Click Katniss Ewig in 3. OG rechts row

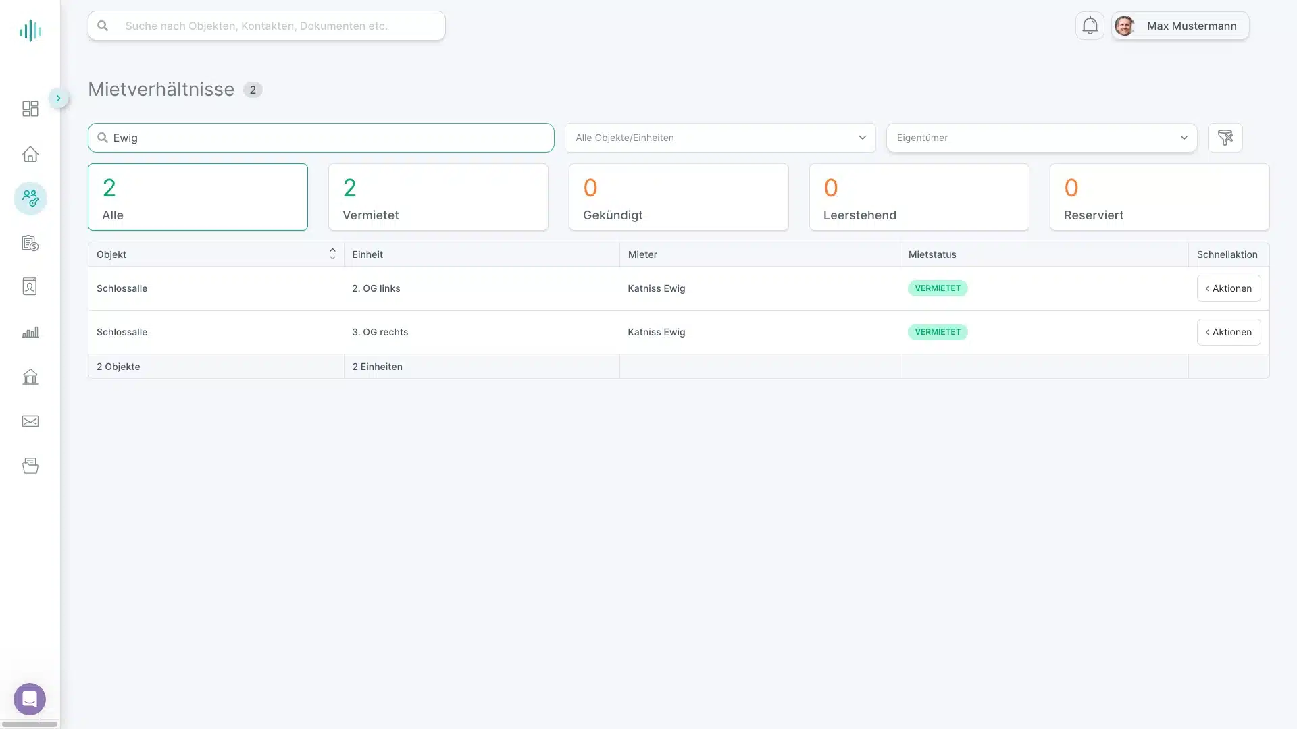[x=657, y=332]
